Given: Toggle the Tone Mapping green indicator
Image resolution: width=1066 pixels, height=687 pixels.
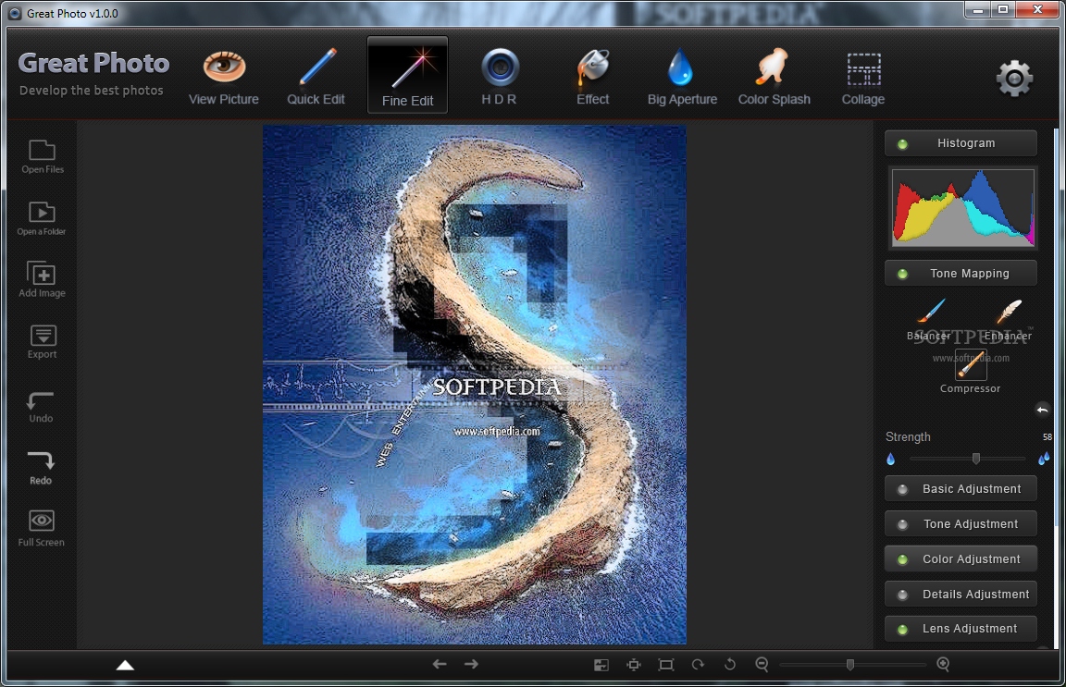Looking at the screenshot, I should tap(902, 274).
